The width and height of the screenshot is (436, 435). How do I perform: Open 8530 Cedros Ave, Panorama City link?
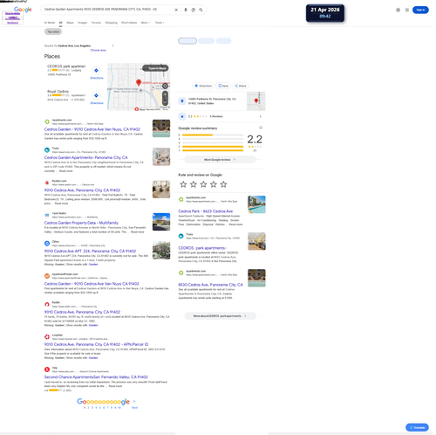tap(210, 285)
